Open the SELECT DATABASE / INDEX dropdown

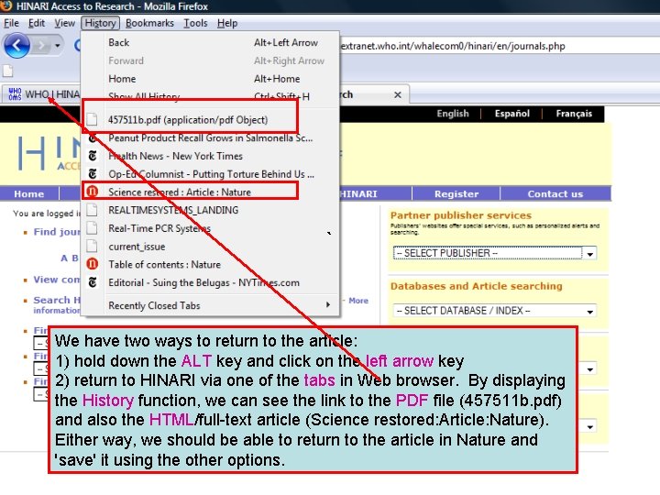(x=495, y=311)
